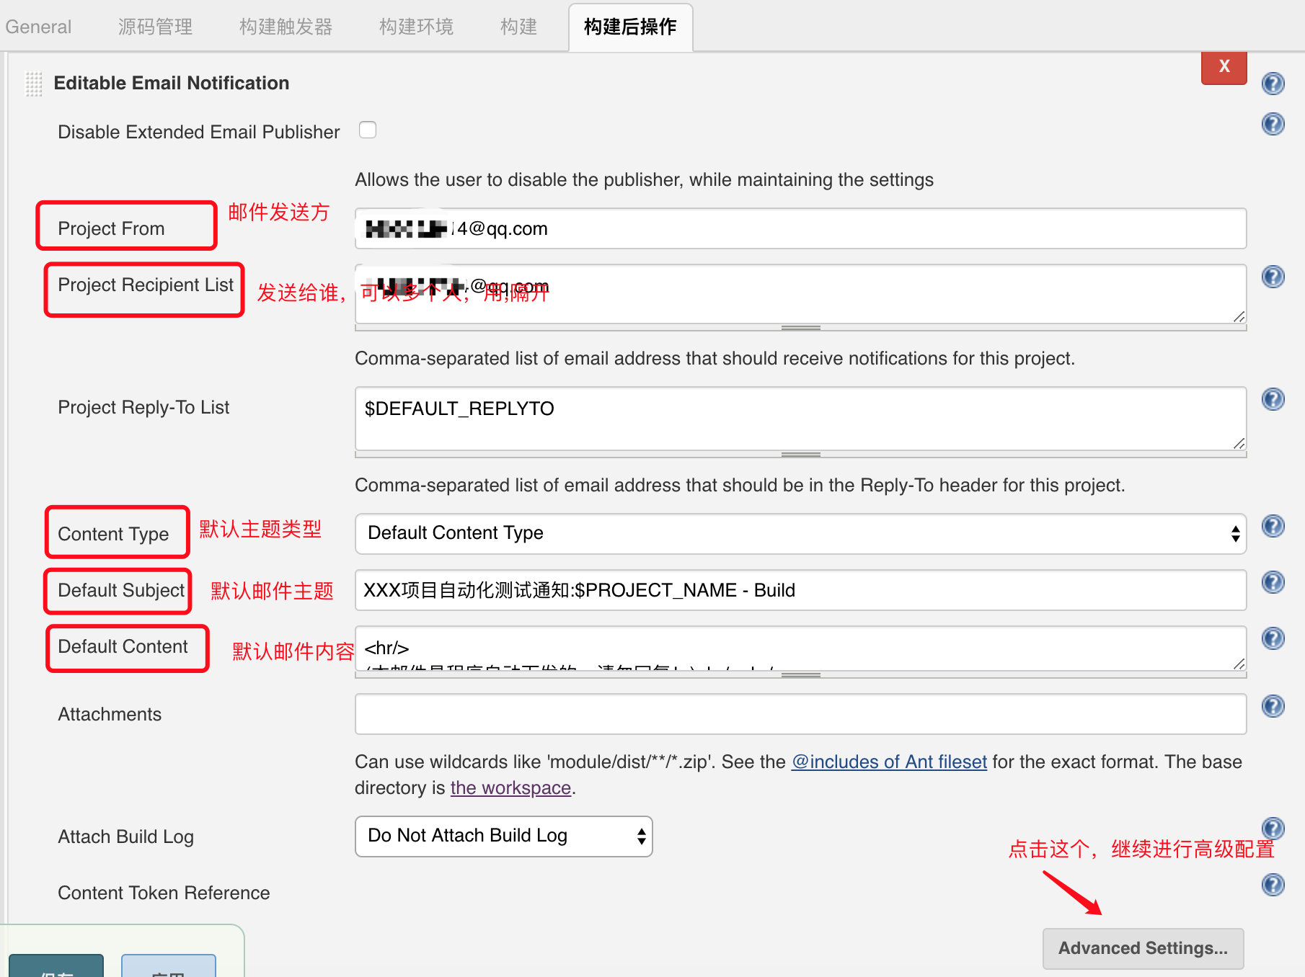Open help for Content Type
The width and height of the screenshot is (1305, 977).
[1273, 526]
